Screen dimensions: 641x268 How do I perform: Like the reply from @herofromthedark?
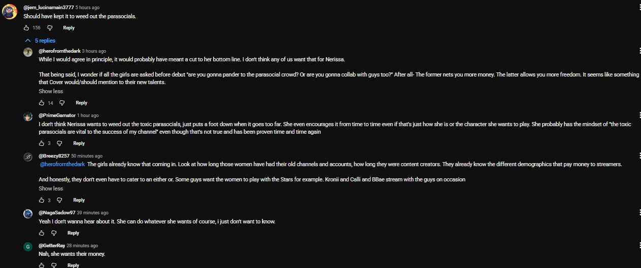(42, 103)
